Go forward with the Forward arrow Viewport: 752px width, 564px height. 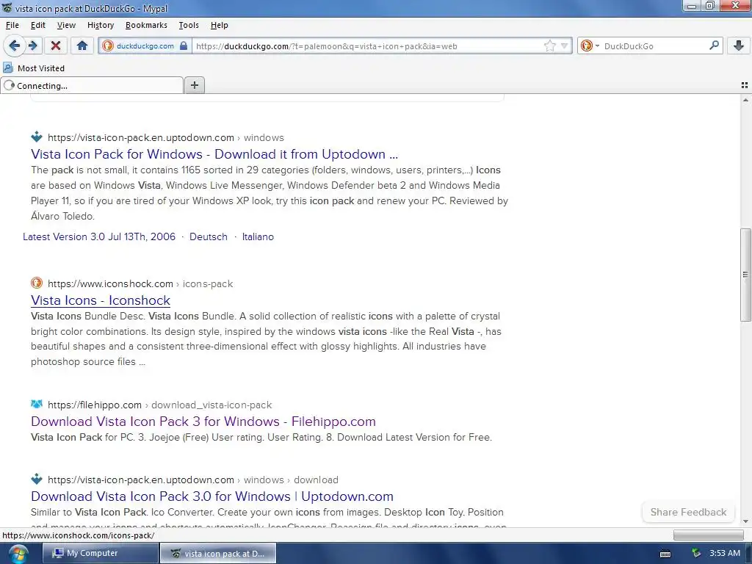click(32, 46)
